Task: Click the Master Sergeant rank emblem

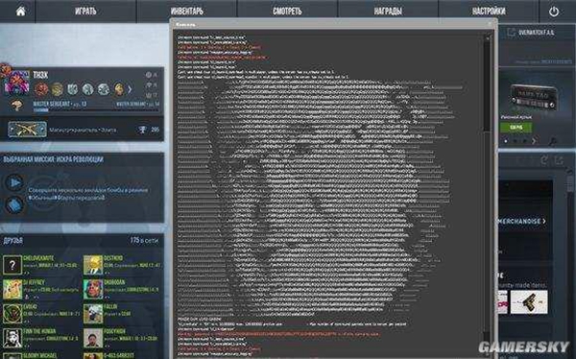Action: click(x=17, y=106)
